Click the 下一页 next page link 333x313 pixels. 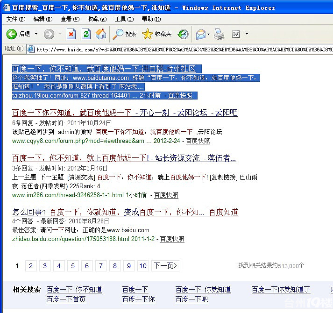point(166,266)
